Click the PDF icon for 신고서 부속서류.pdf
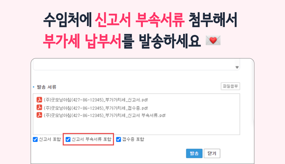285x164 pixels. pyautogui.click(x=39, y=115)
